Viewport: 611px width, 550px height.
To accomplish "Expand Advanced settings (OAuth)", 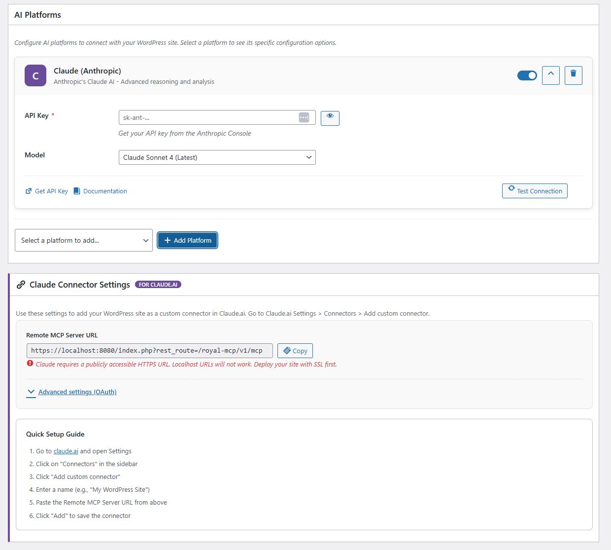I will tap(77, 392).
